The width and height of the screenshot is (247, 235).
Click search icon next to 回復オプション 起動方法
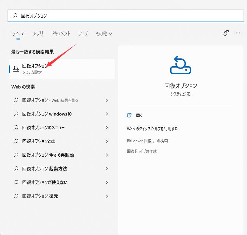point(16,169)
